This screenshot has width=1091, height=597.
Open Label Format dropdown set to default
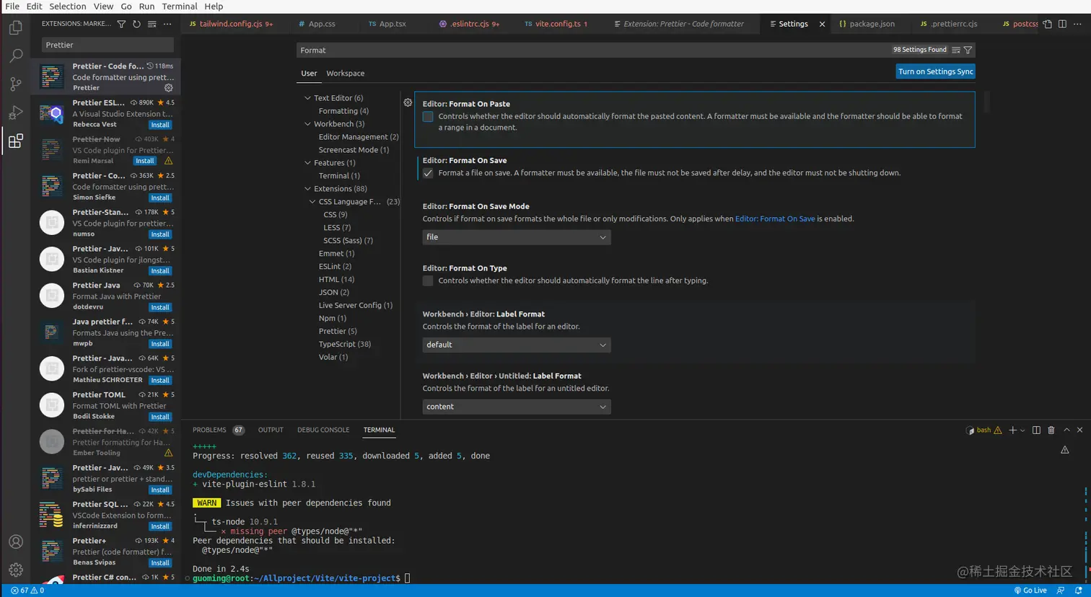pos(517,345)
